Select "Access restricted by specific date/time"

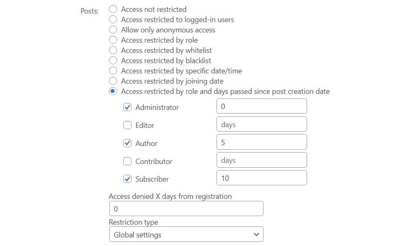click(113, 71)
